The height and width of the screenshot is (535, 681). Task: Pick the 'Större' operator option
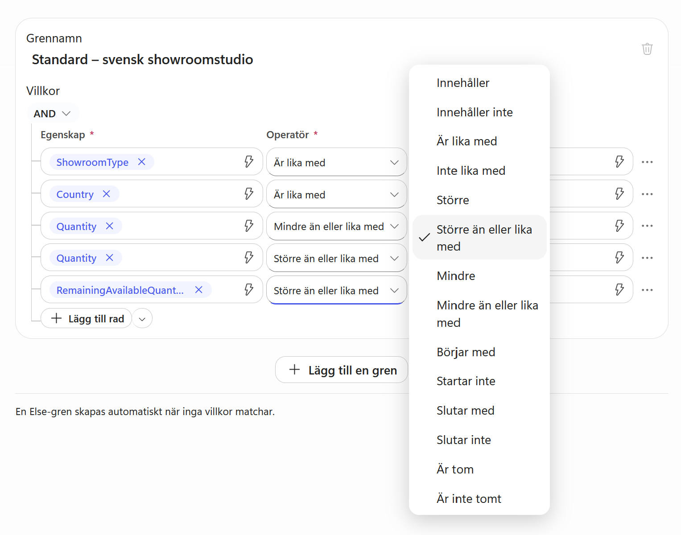click(479, 200)
